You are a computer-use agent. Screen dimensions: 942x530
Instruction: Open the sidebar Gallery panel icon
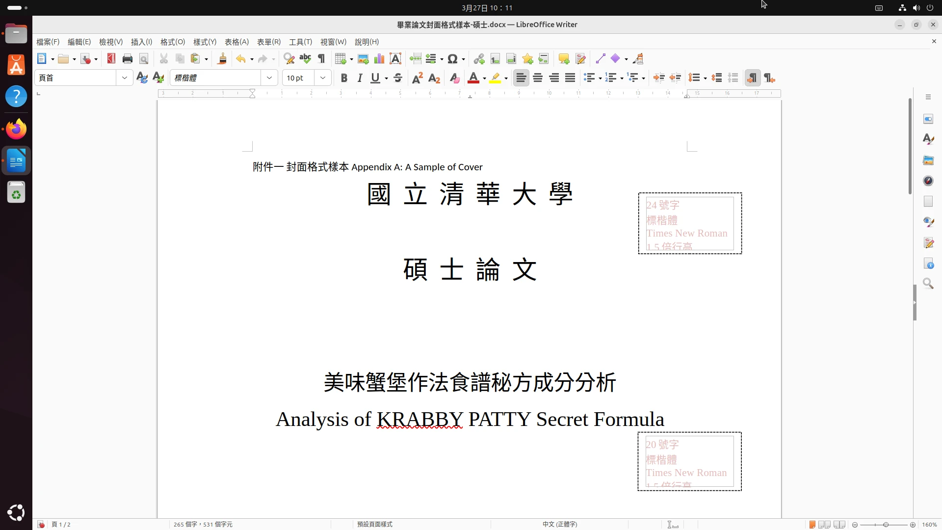point(928,160)
